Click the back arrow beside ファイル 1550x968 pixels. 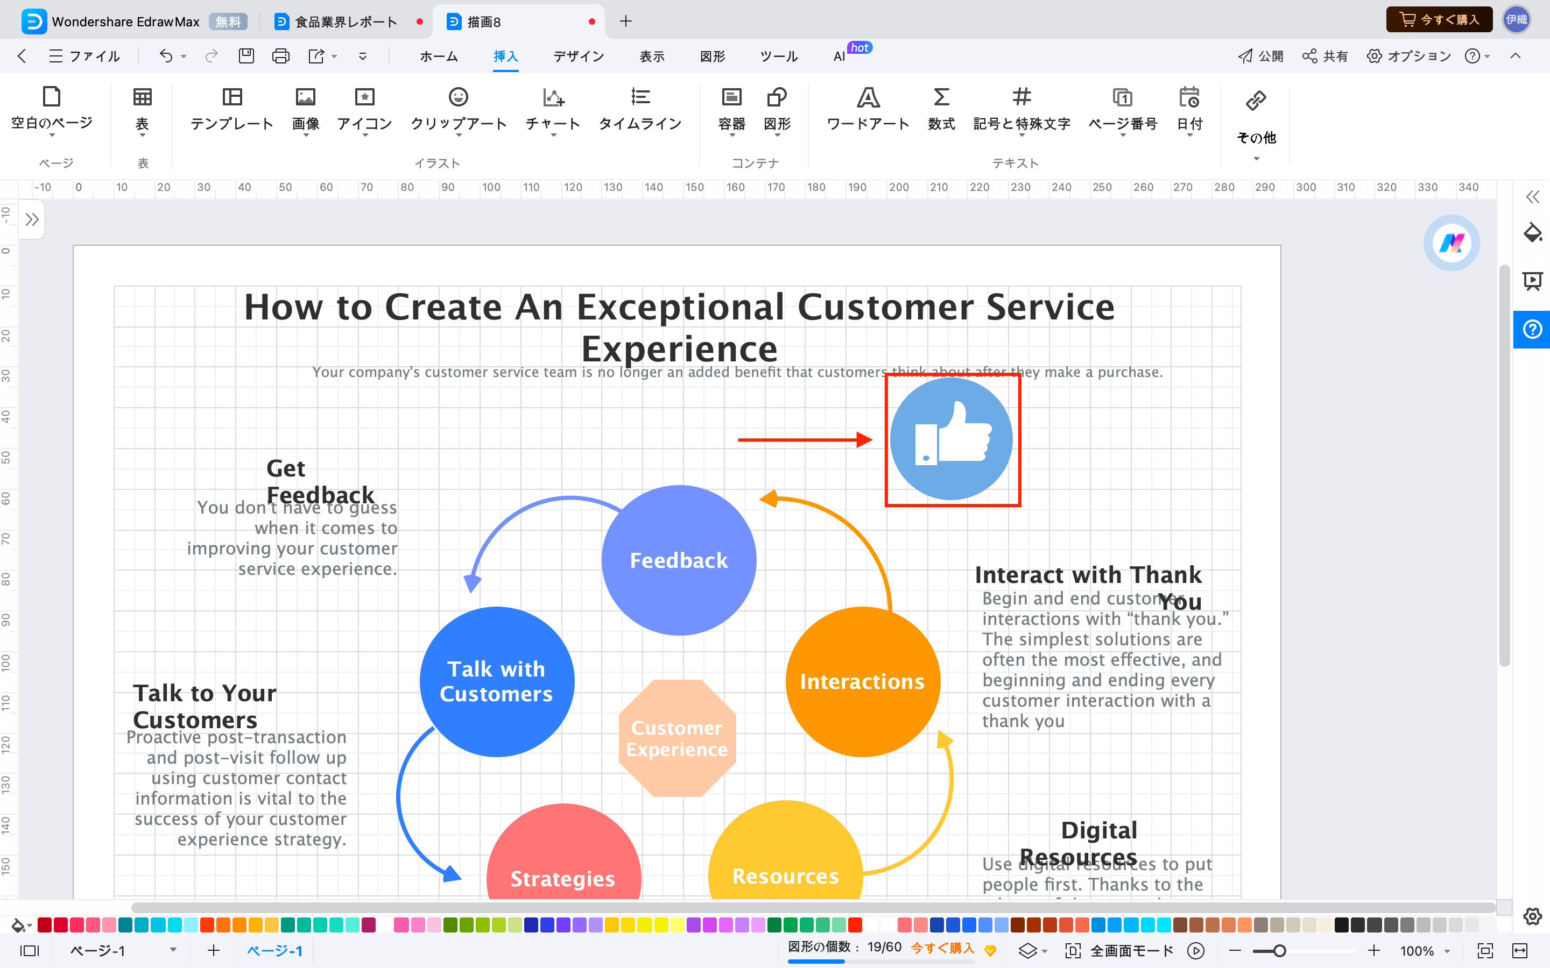22,56
